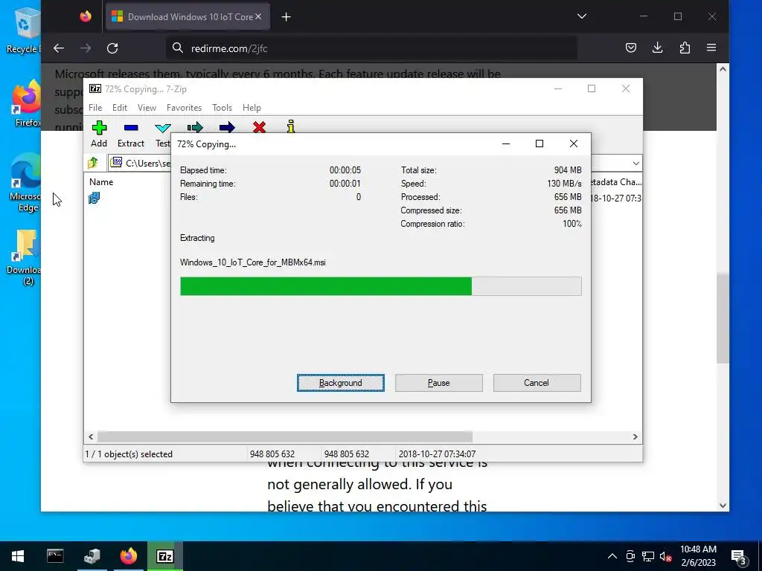Click the Extract toolbar icon in 7-Zip

pos(131,128)
